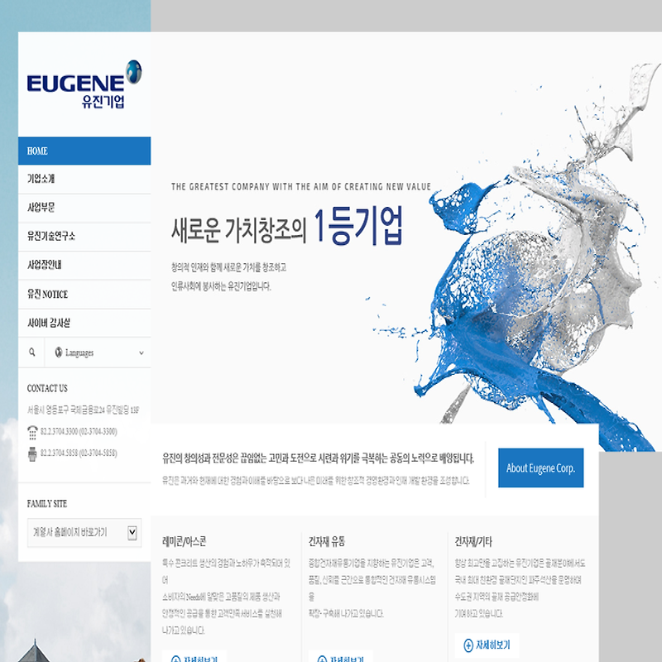This screenshot has height=662, width=662.
Task: Select 사업부문 in the sidebar menu
Action: click(x=84, y=208)
